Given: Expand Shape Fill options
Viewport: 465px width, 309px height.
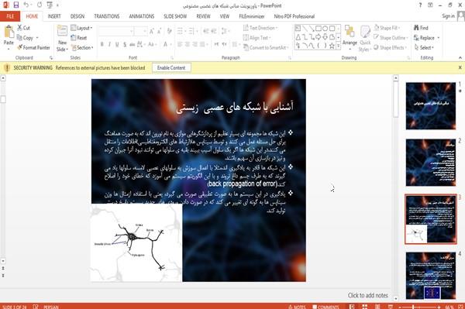Looking at the screenshot, I should pyautogui.click(x=387, y=28).
